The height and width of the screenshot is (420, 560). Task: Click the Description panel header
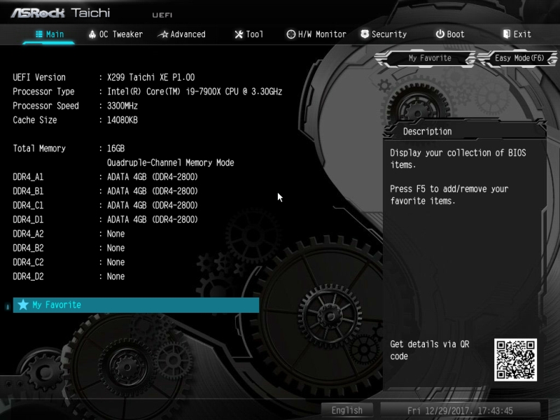click(x=464, y=132)
